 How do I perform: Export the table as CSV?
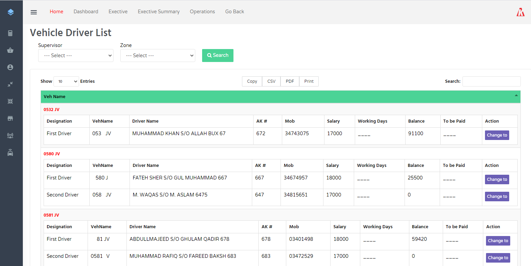(271, 81)
